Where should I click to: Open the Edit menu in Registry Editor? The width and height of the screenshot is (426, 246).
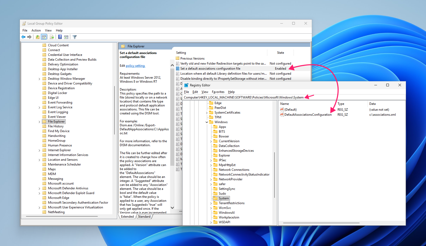click(x=195, y=92)
